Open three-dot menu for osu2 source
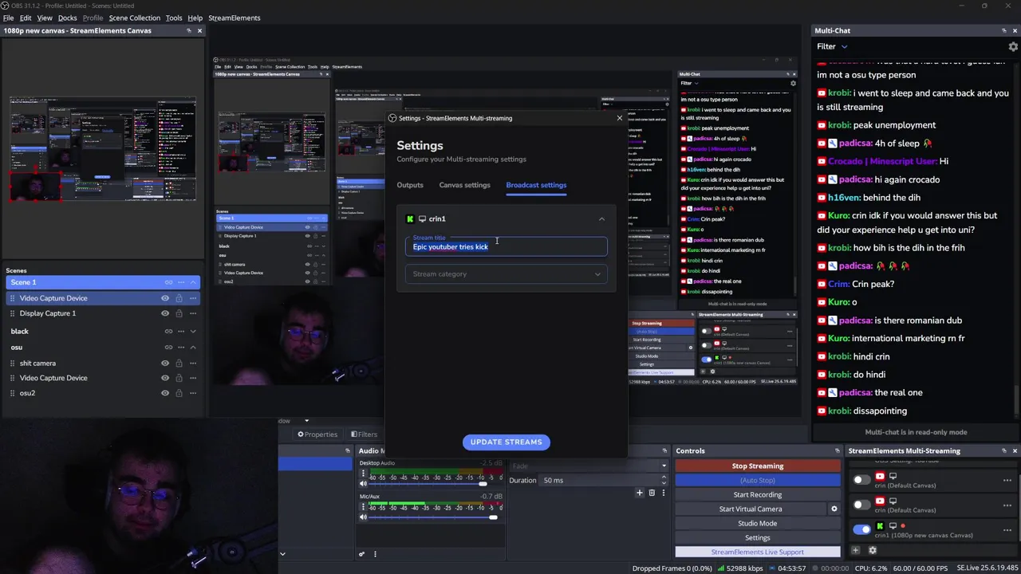This screenshot has width=1021, height=574. coord(193,393)
